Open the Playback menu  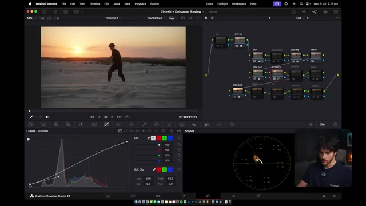pyautogui.click(x=140, y=4)
